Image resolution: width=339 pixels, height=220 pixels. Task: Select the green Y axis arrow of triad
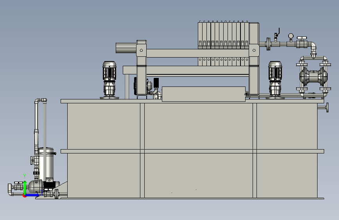(x=25, y=187)
